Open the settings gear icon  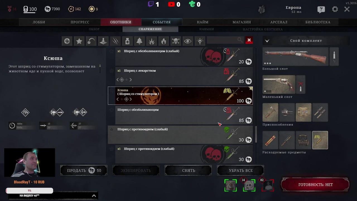pos(335,9)
